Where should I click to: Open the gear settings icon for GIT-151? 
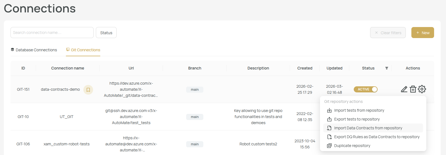pos(422,89)
